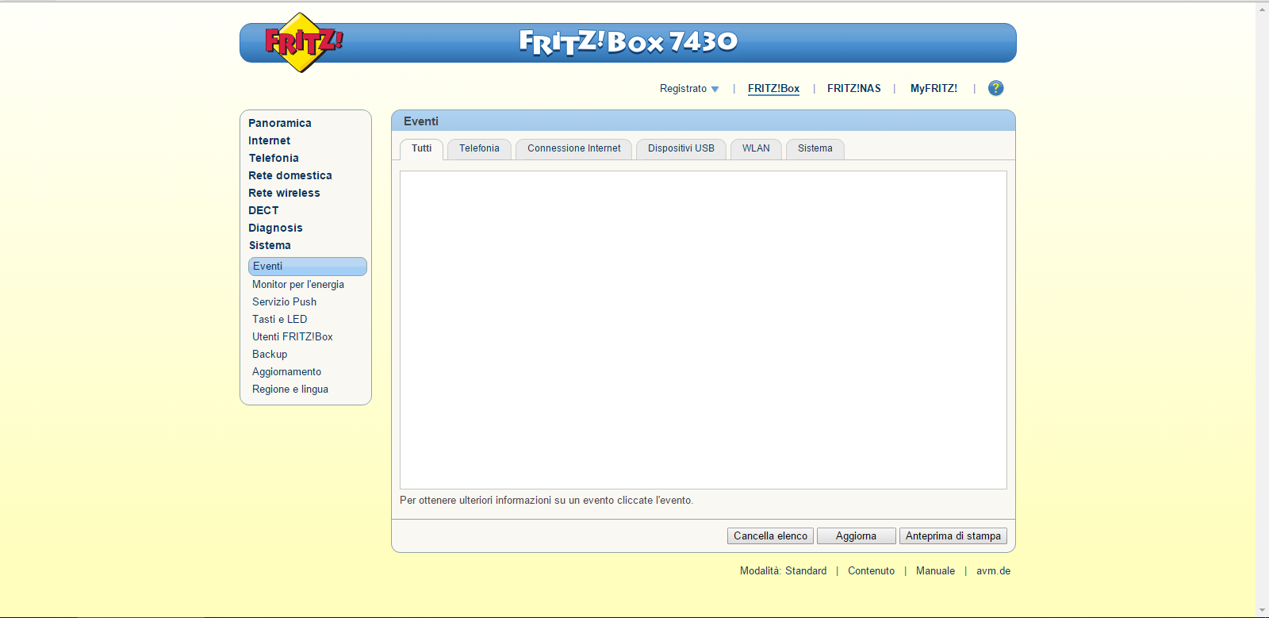
Task: Switch to the Telefonia events tab
Action: 479,148
